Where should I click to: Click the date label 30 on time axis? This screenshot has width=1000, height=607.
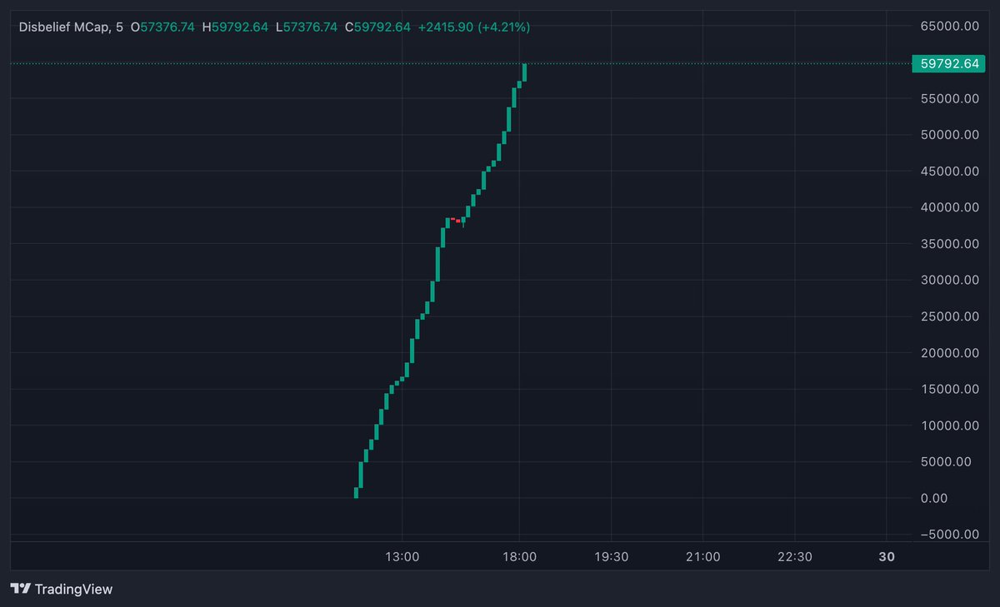pyautogui.click(x=887, y=557)
